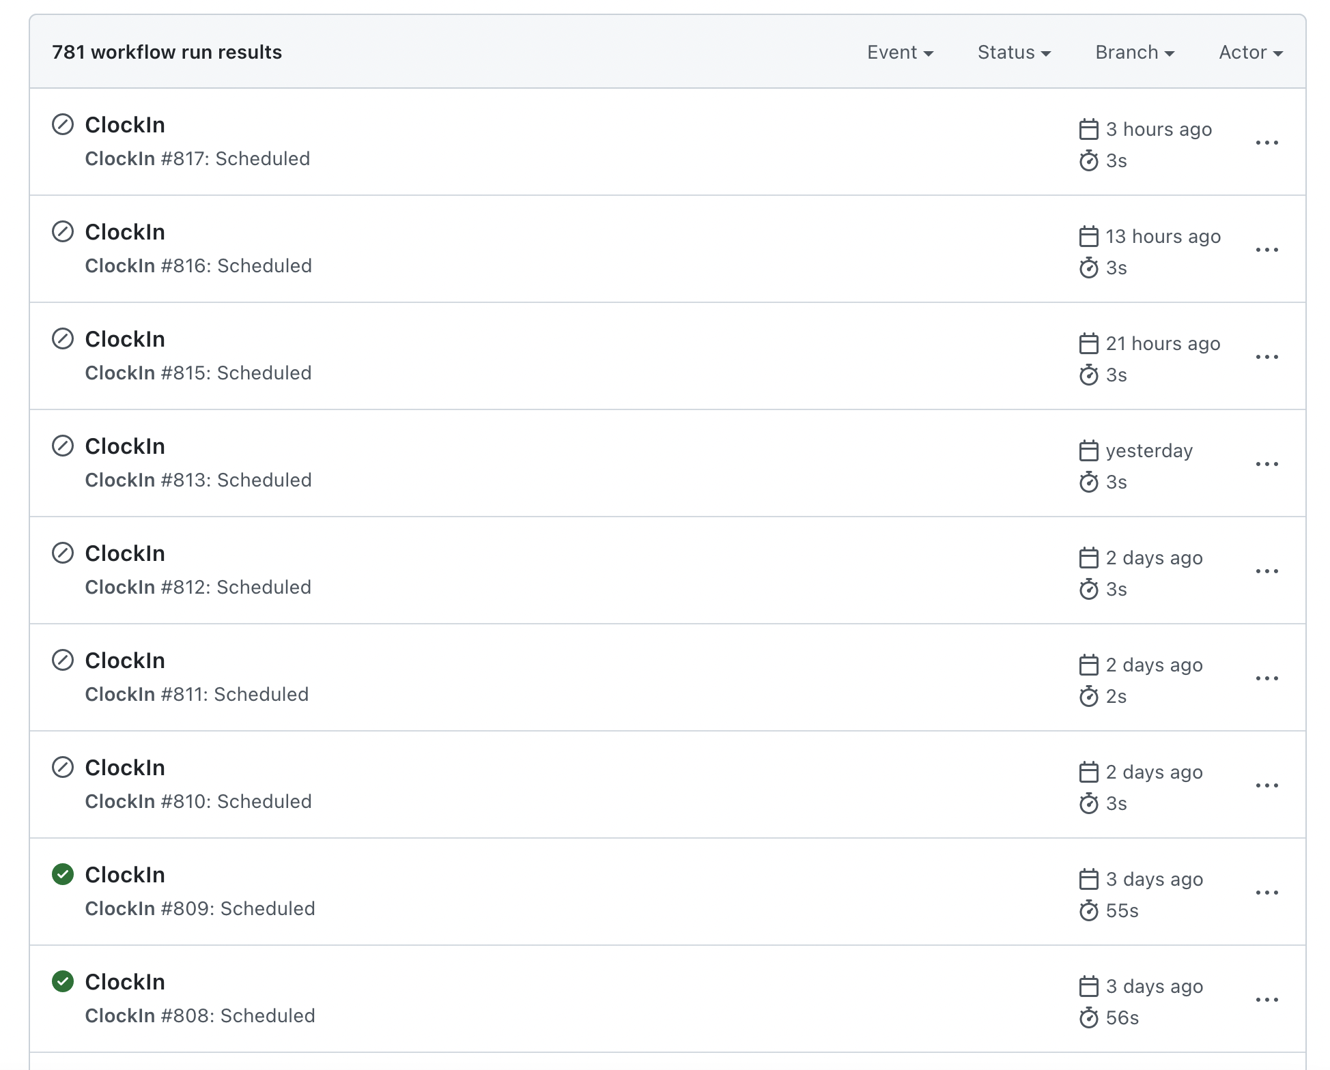Open the ClockIn run titled #816
Image resolution: width=1330 pixels, height=1070 pixels.
coord(125,232)
